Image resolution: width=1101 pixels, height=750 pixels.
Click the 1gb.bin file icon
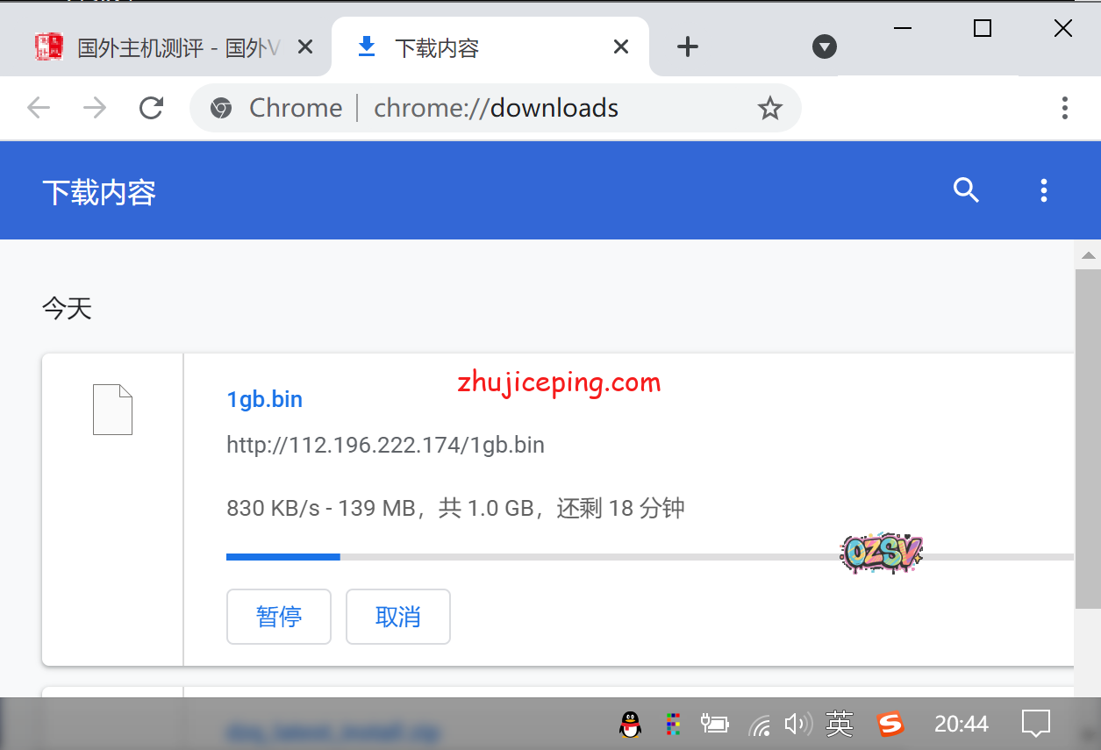(x=112, y=410)
